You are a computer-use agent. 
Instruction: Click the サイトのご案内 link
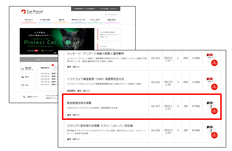[x=104, y=9]
